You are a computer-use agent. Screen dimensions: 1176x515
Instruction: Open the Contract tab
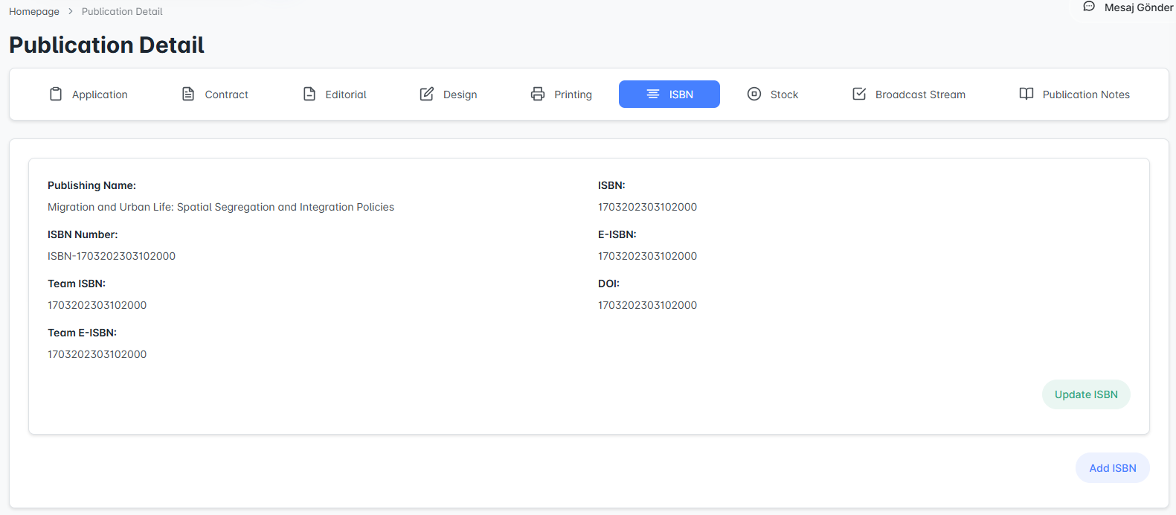click(226, 95)
